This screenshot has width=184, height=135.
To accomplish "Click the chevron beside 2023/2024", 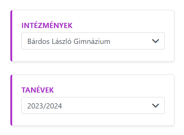I will 156,105.
